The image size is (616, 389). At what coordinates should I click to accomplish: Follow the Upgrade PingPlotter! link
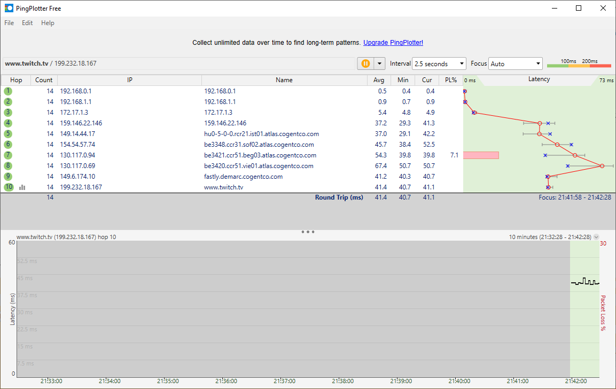[393, 42]
